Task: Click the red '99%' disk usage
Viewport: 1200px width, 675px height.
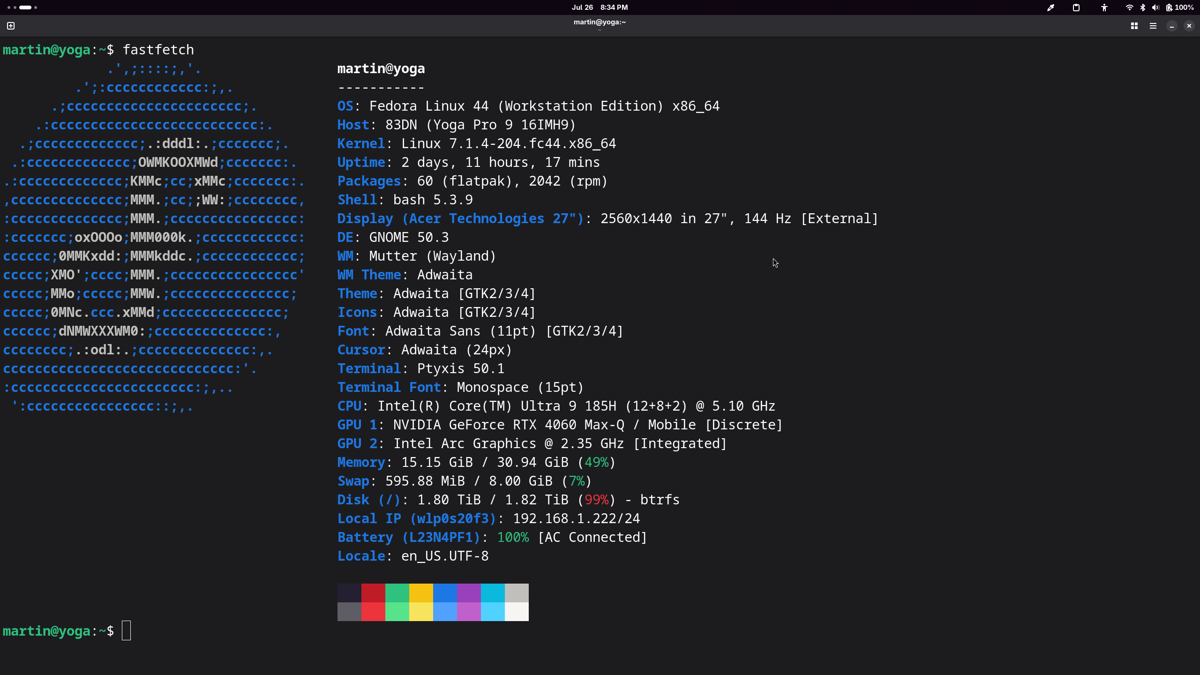Action: tap(596, 500)
